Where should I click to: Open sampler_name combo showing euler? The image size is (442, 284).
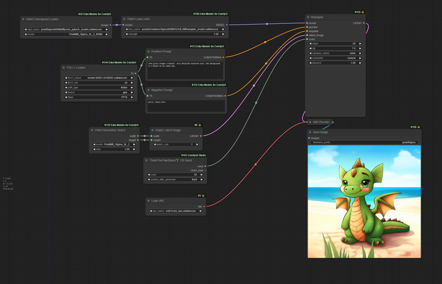point(335,53)
